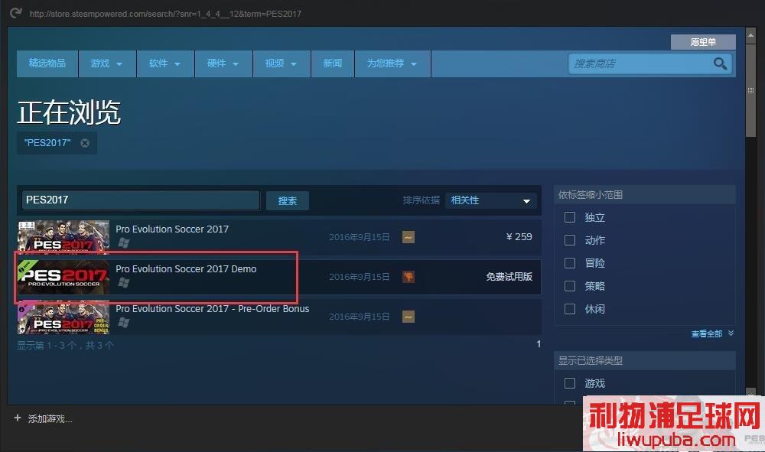Remove the "PES2017" search tag
The image size is (765, 452).
point(85,143)
